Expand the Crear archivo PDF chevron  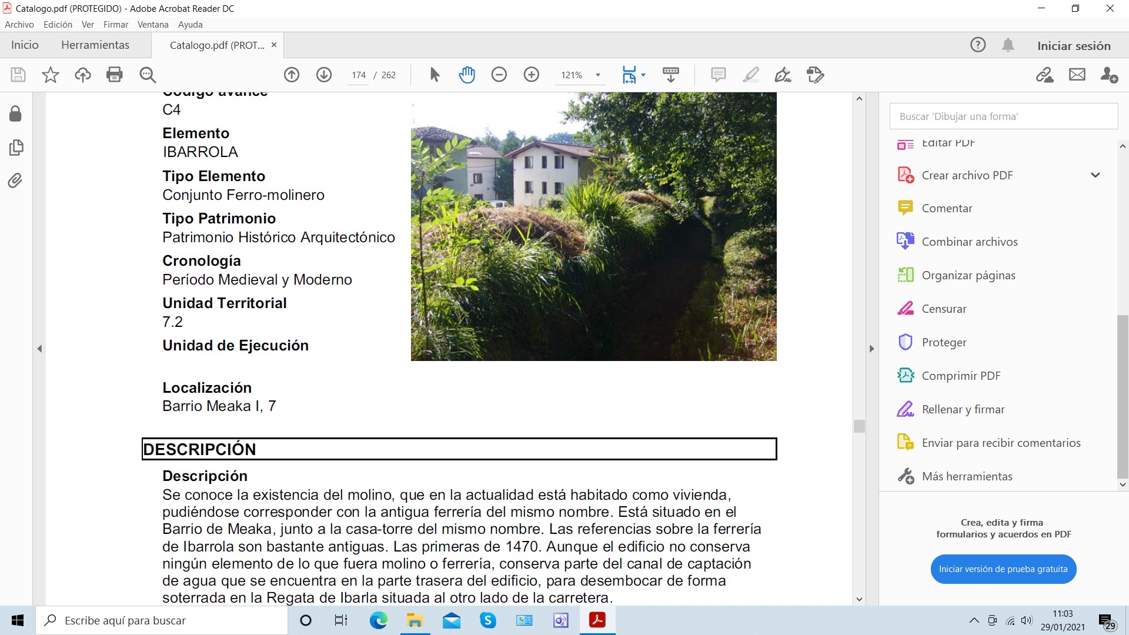pyautogui.click(x=1095, y=175)
